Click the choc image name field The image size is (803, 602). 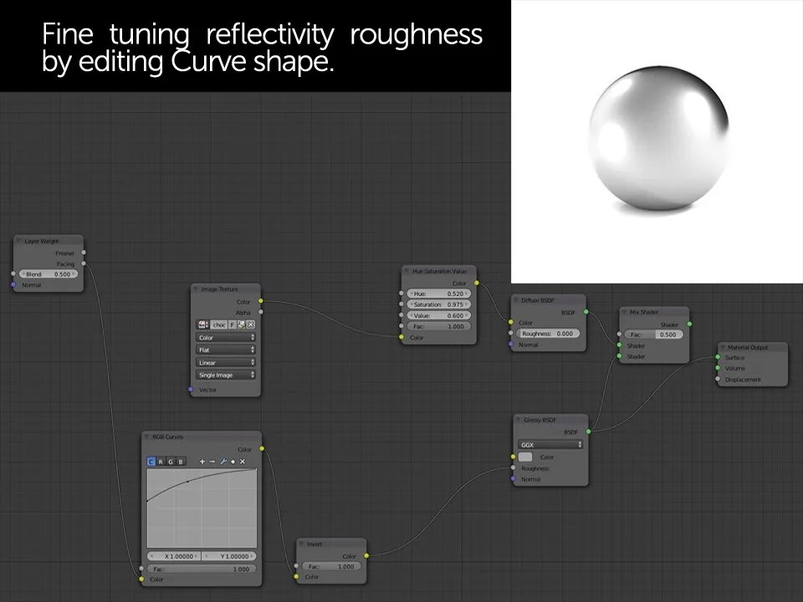[219, 324]
